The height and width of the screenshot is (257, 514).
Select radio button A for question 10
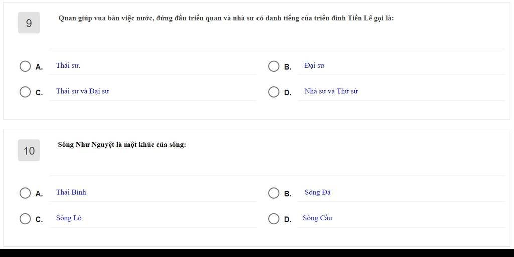click(x=25, y=193)
